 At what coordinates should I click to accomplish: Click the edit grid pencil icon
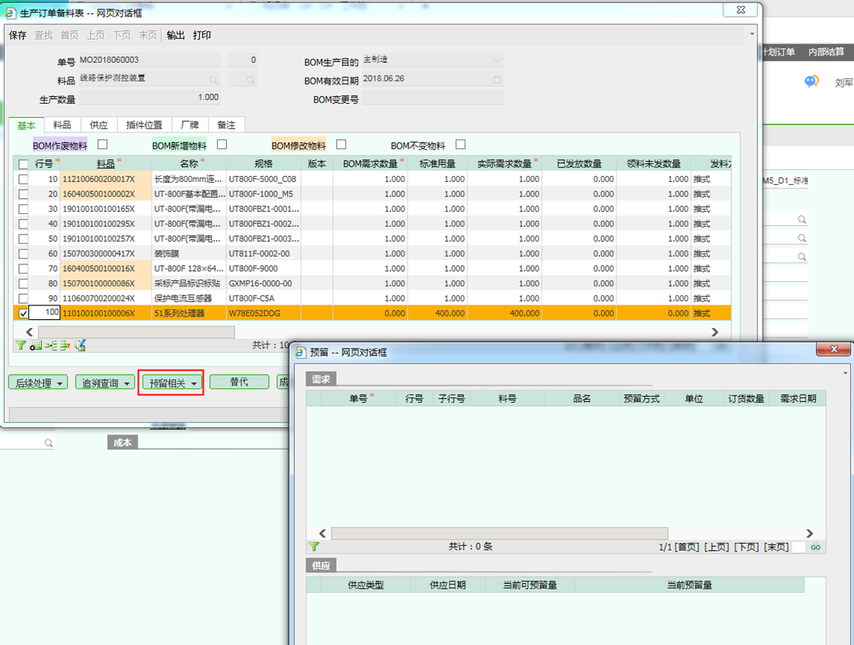coord(80,345)
